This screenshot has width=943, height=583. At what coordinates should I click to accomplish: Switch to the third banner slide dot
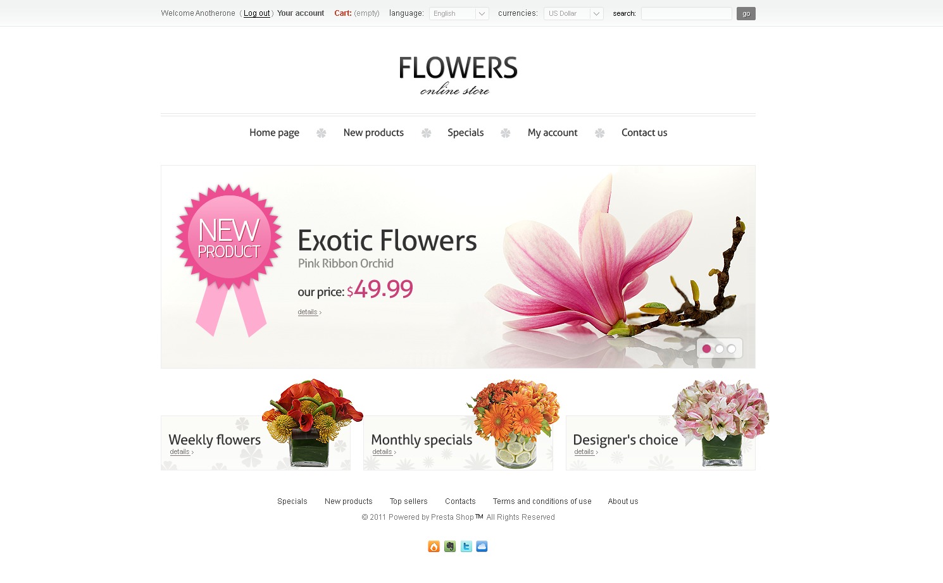732,349
